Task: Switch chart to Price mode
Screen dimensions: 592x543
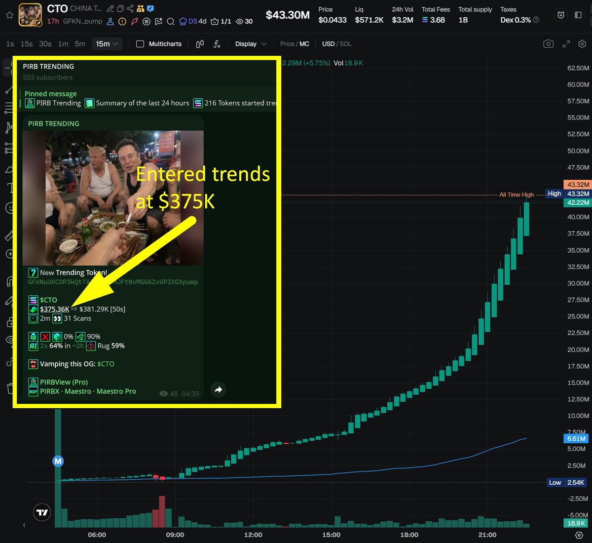Action: coord(287,44)
